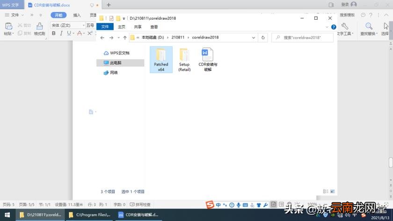The image size is (393, 221).
Task: Open WPS feedback chat icon
Action: pyautogui.click(x=363, y=15)
